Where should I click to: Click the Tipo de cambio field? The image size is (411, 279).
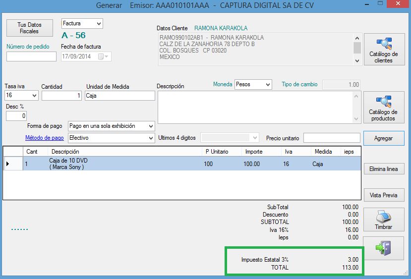pos(341,85)
